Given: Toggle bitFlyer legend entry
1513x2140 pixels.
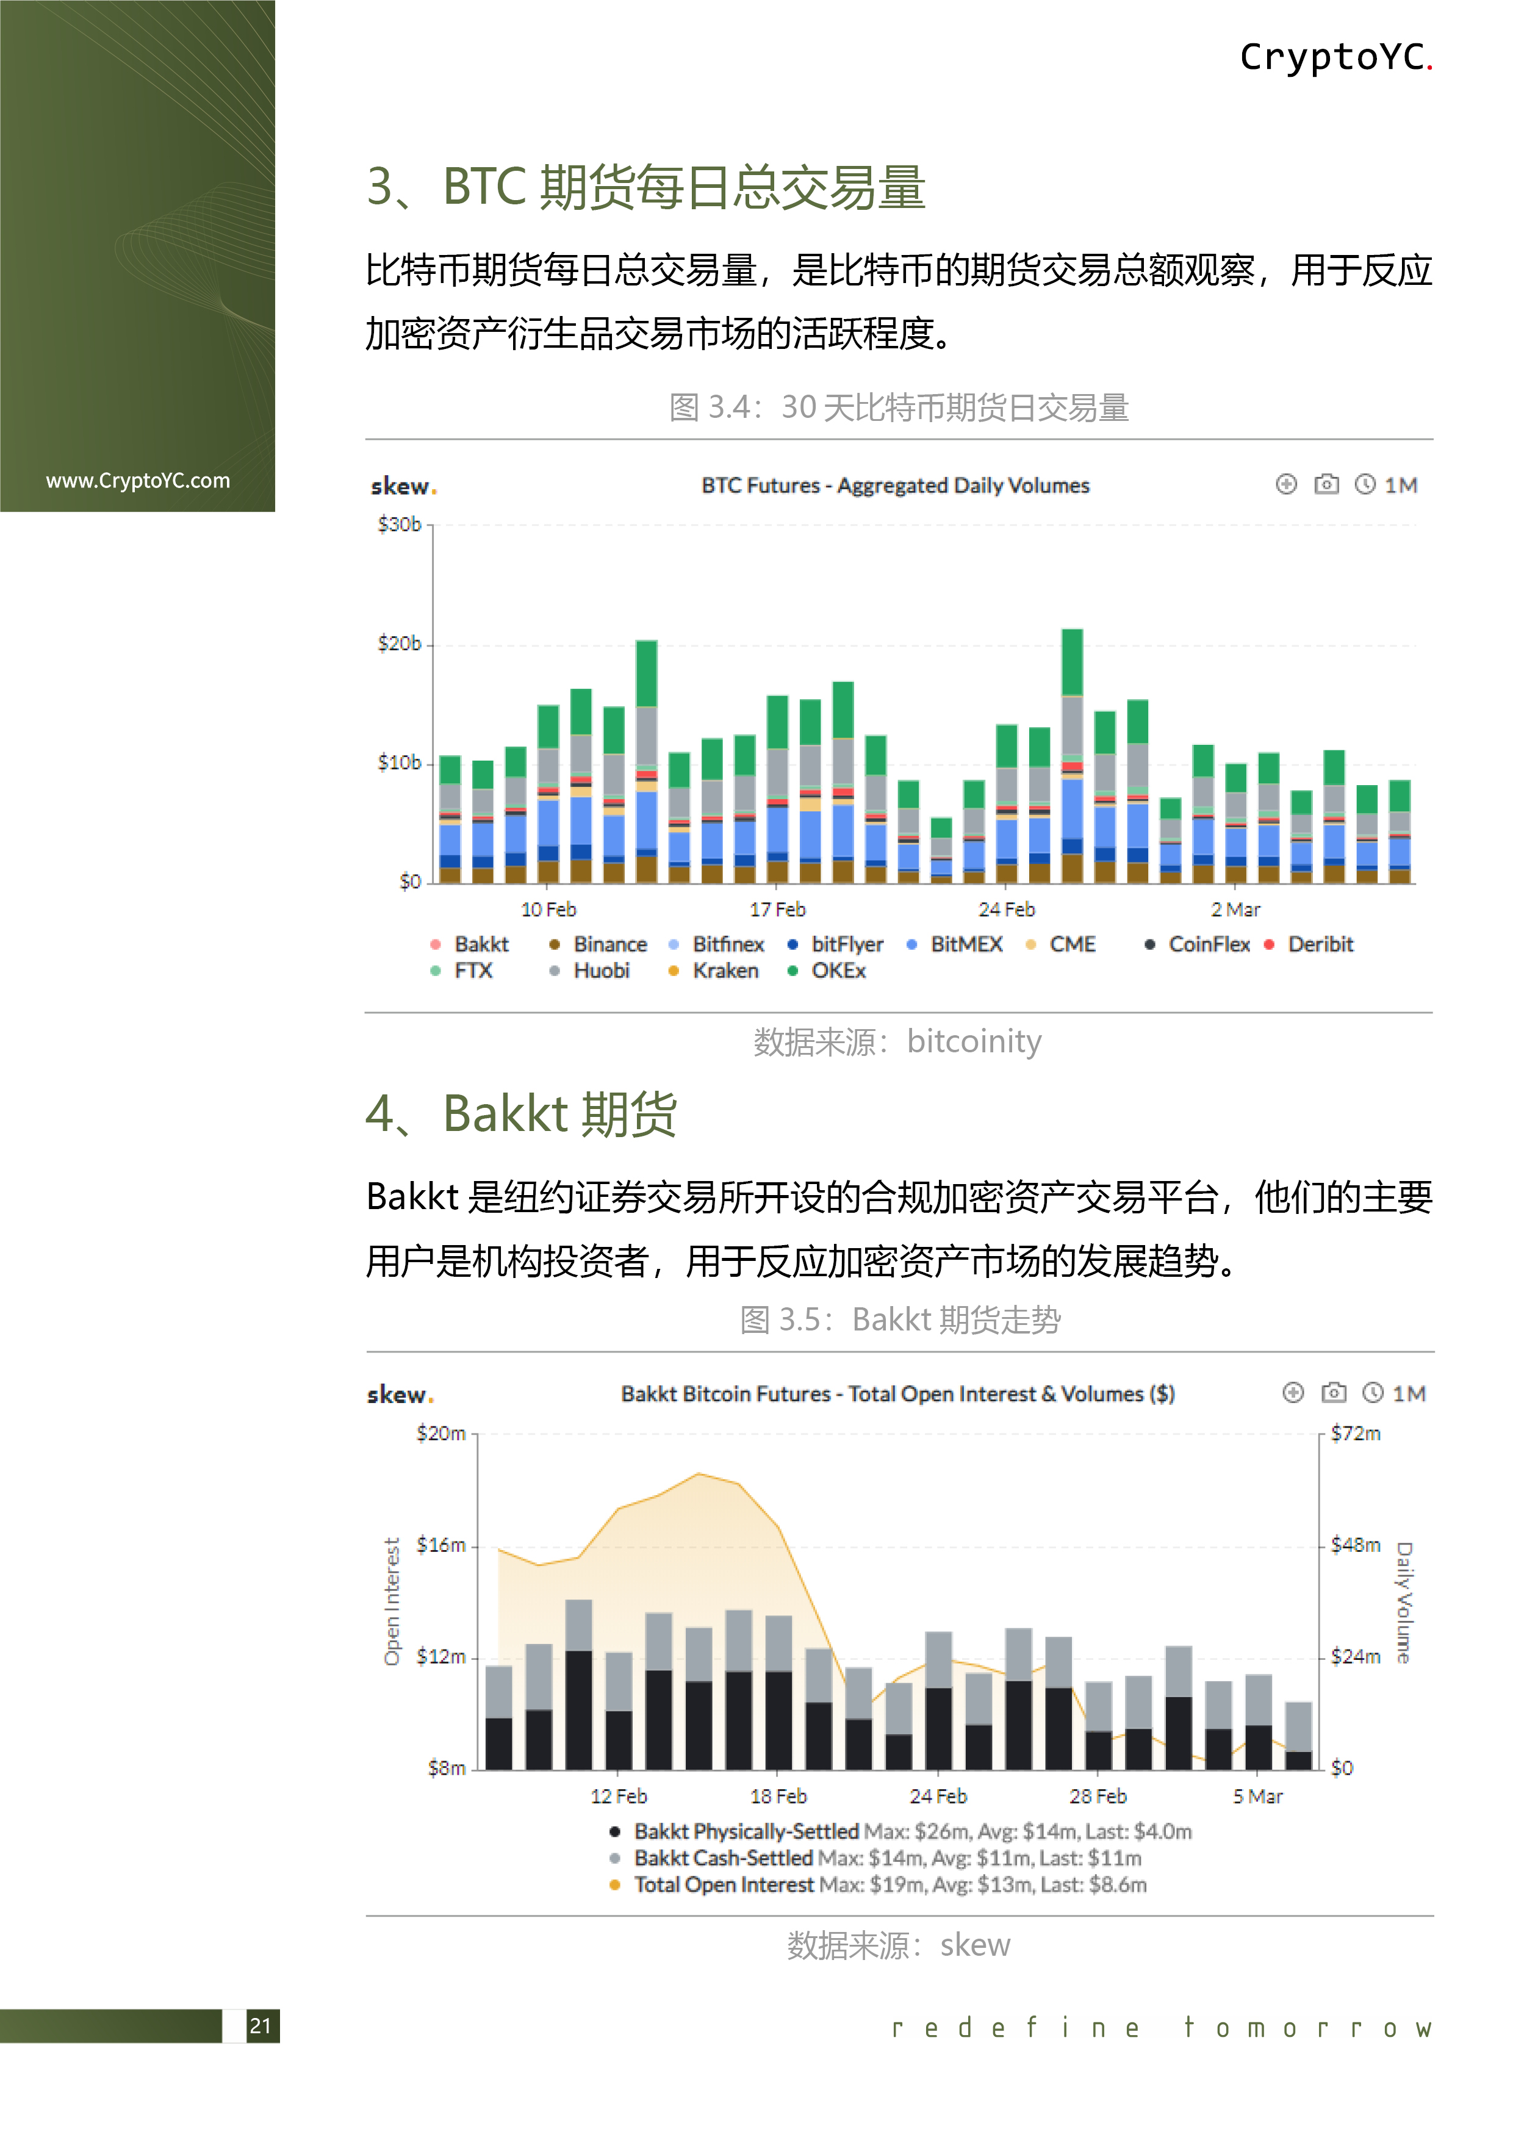Looking at the screenshot, I should pos(835,944).
